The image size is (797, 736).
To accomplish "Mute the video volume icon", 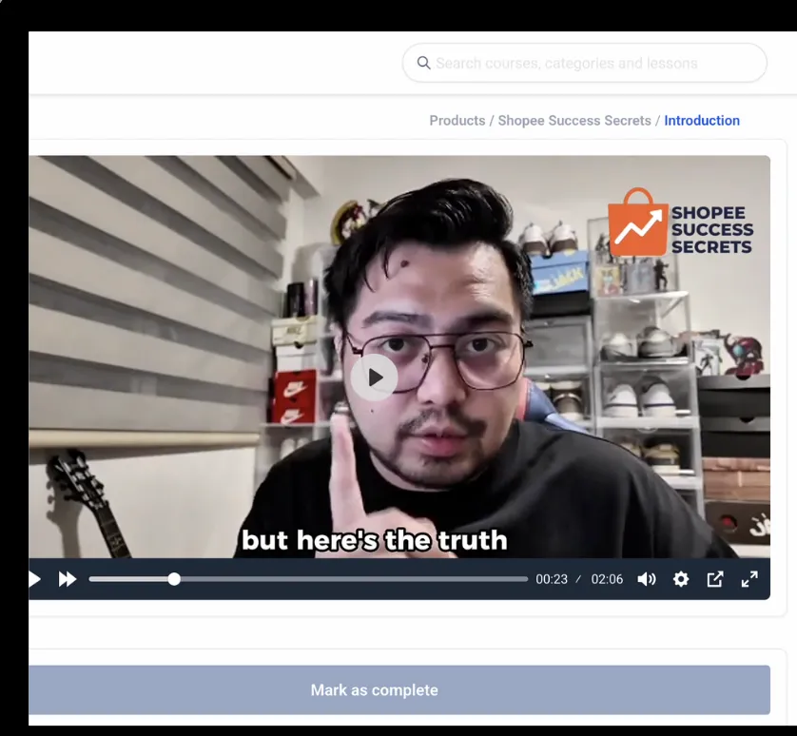I will 647,579.
